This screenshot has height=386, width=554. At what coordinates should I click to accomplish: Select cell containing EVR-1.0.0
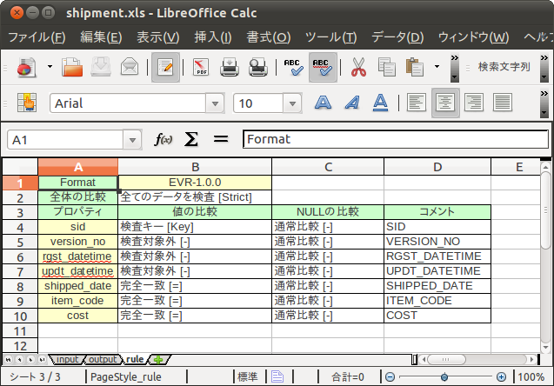pyautogui.click(x=195, y=183)
